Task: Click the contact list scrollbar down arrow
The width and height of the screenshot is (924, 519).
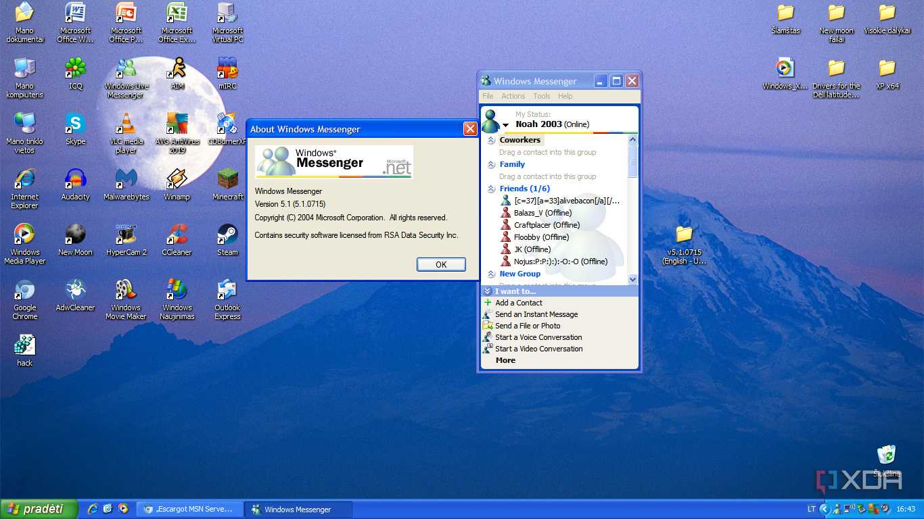Action: [x=633, y=279]
